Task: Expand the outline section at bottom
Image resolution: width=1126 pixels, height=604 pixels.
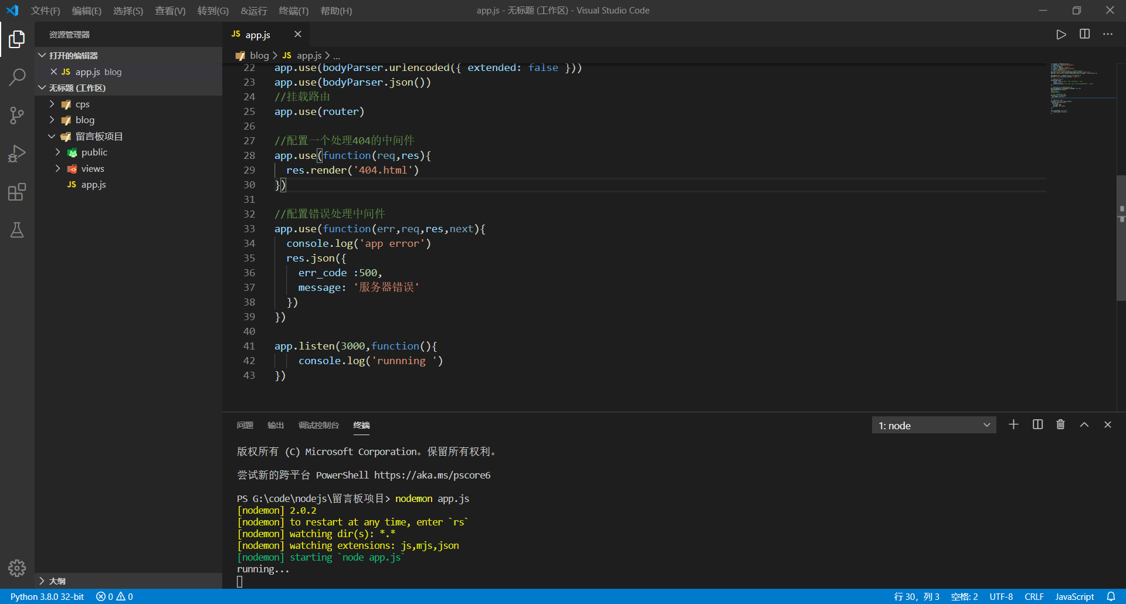Action: [x=42, y=581]
